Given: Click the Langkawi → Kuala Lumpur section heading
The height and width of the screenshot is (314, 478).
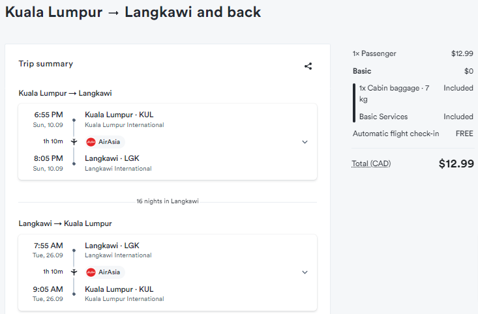Looking at the screenshot, I should (x=65, y=223).
